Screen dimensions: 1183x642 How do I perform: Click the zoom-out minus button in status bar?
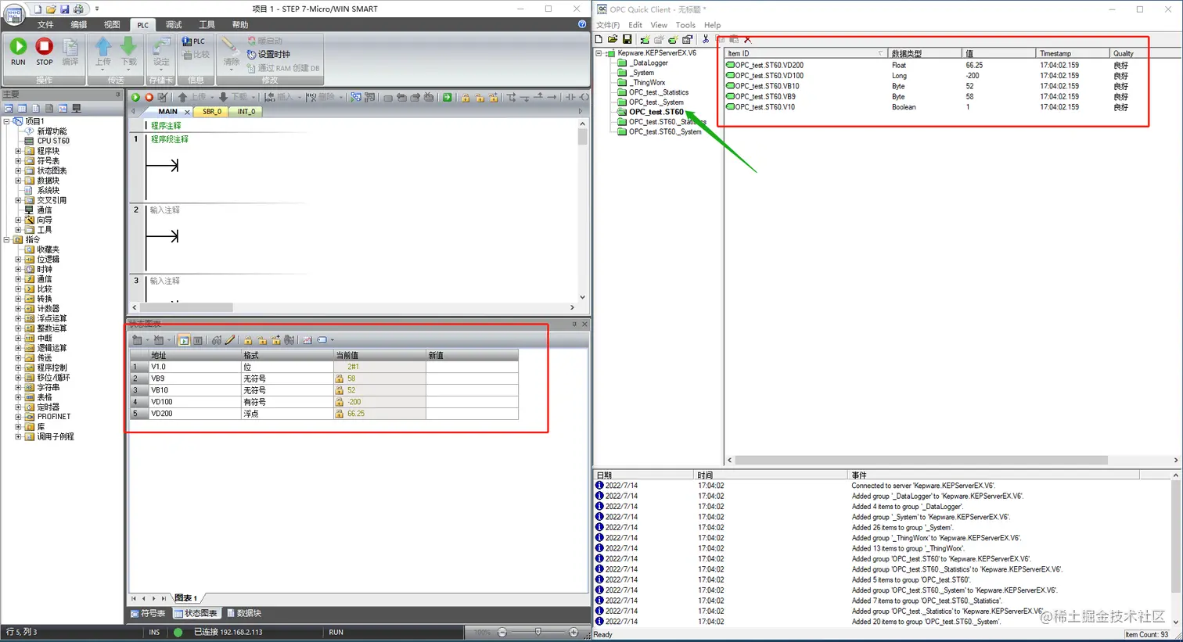[x=502, y=632]
